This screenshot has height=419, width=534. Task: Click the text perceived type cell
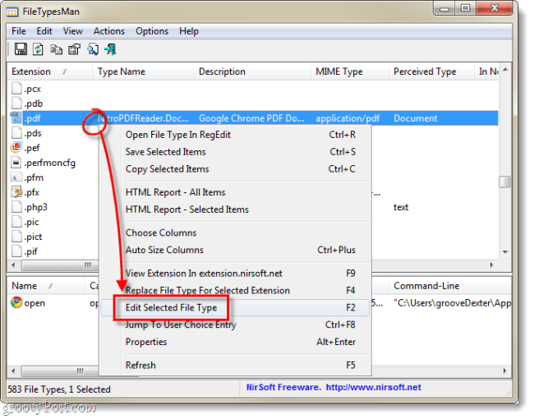click(x=401, y=207)
